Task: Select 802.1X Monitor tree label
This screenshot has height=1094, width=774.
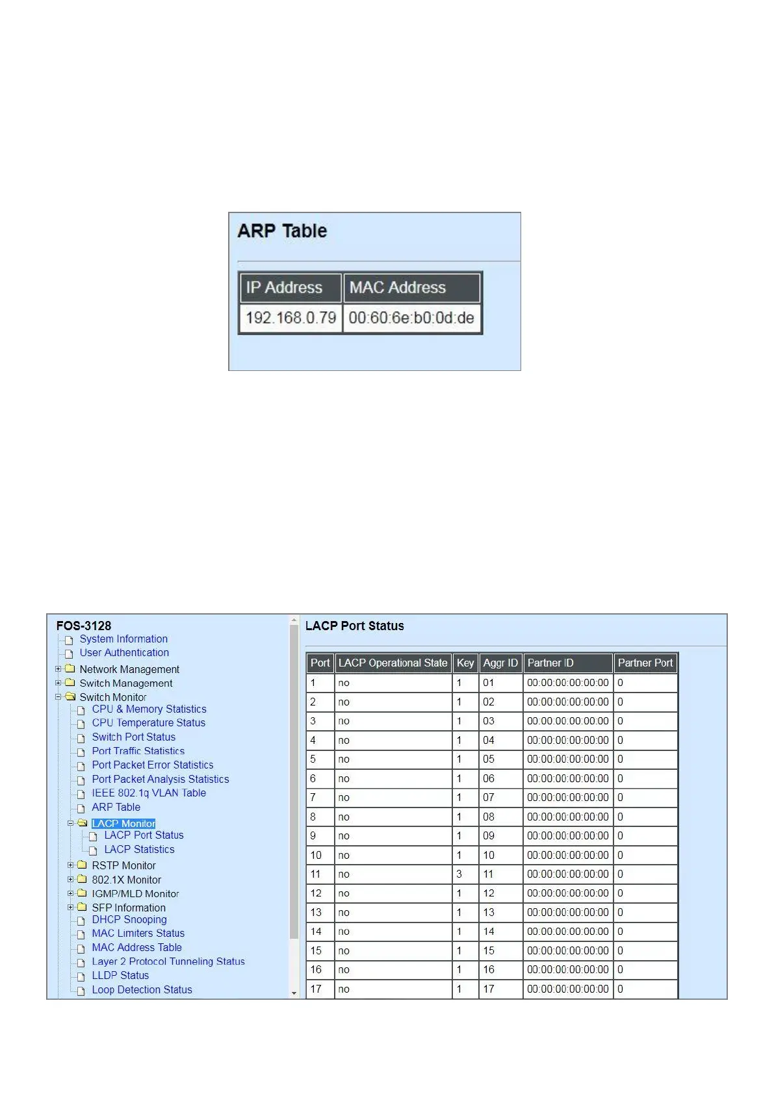Action: [126, 880]
